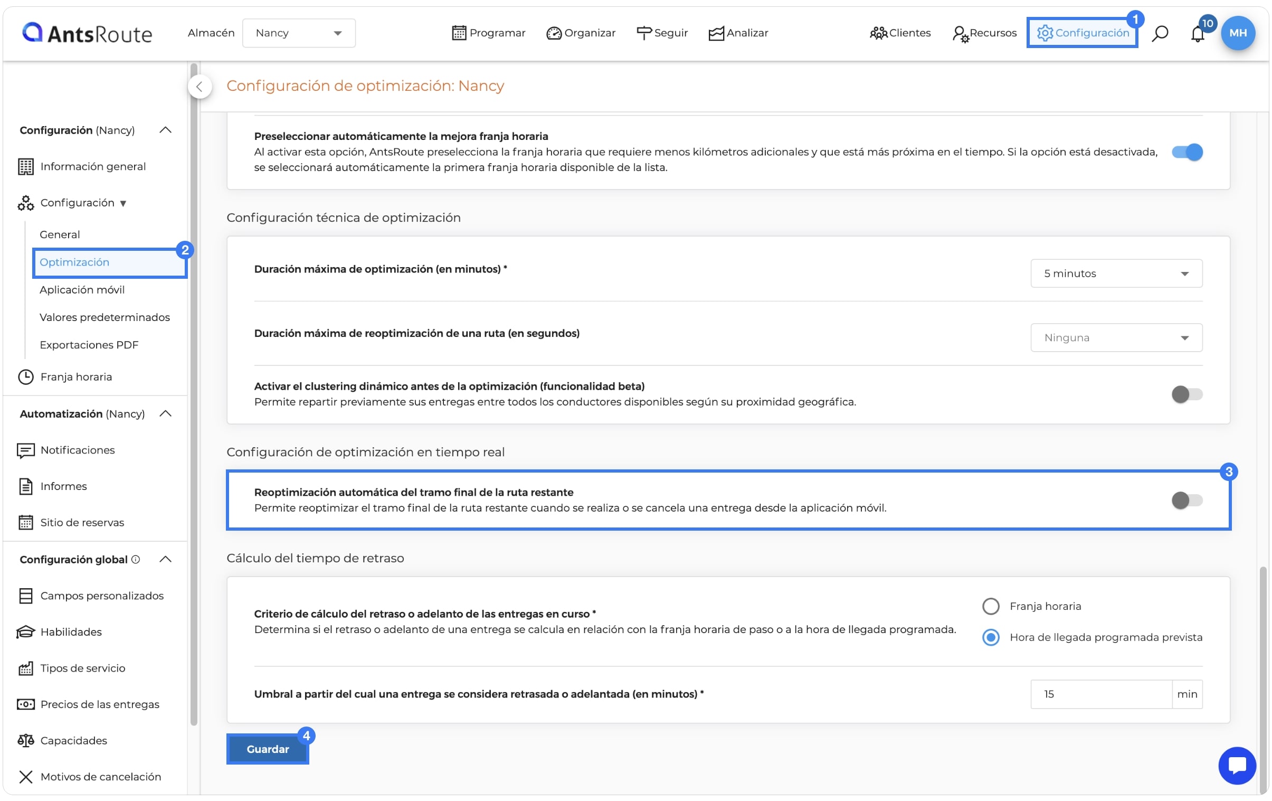Click the Capacidades scale icon

(25, 740)
